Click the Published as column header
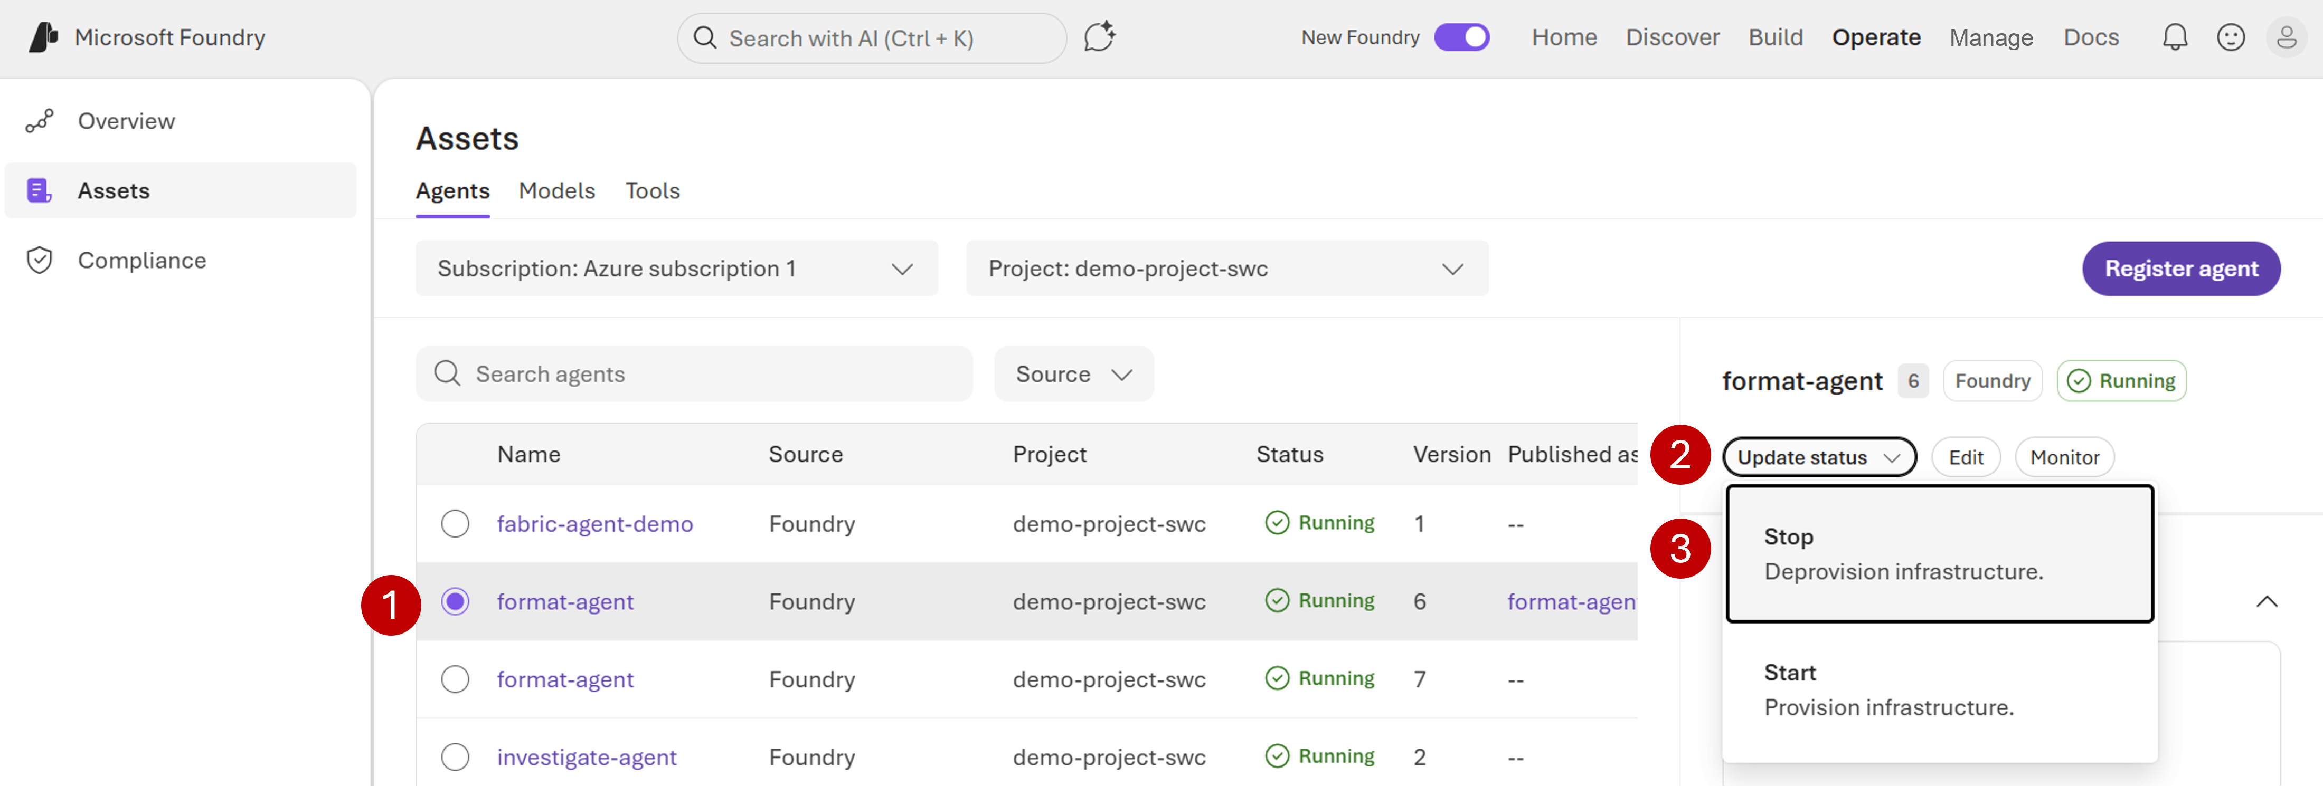 click(1573, 454)
